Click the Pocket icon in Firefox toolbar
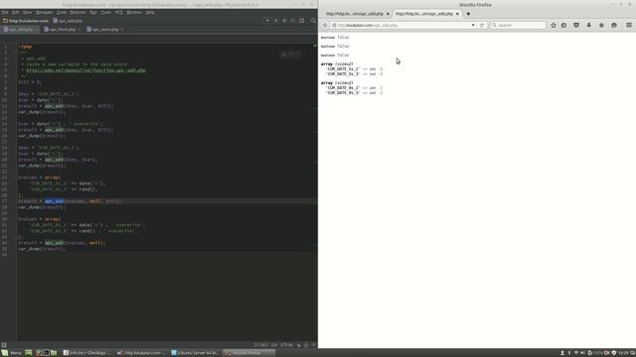 coord(576,25)
